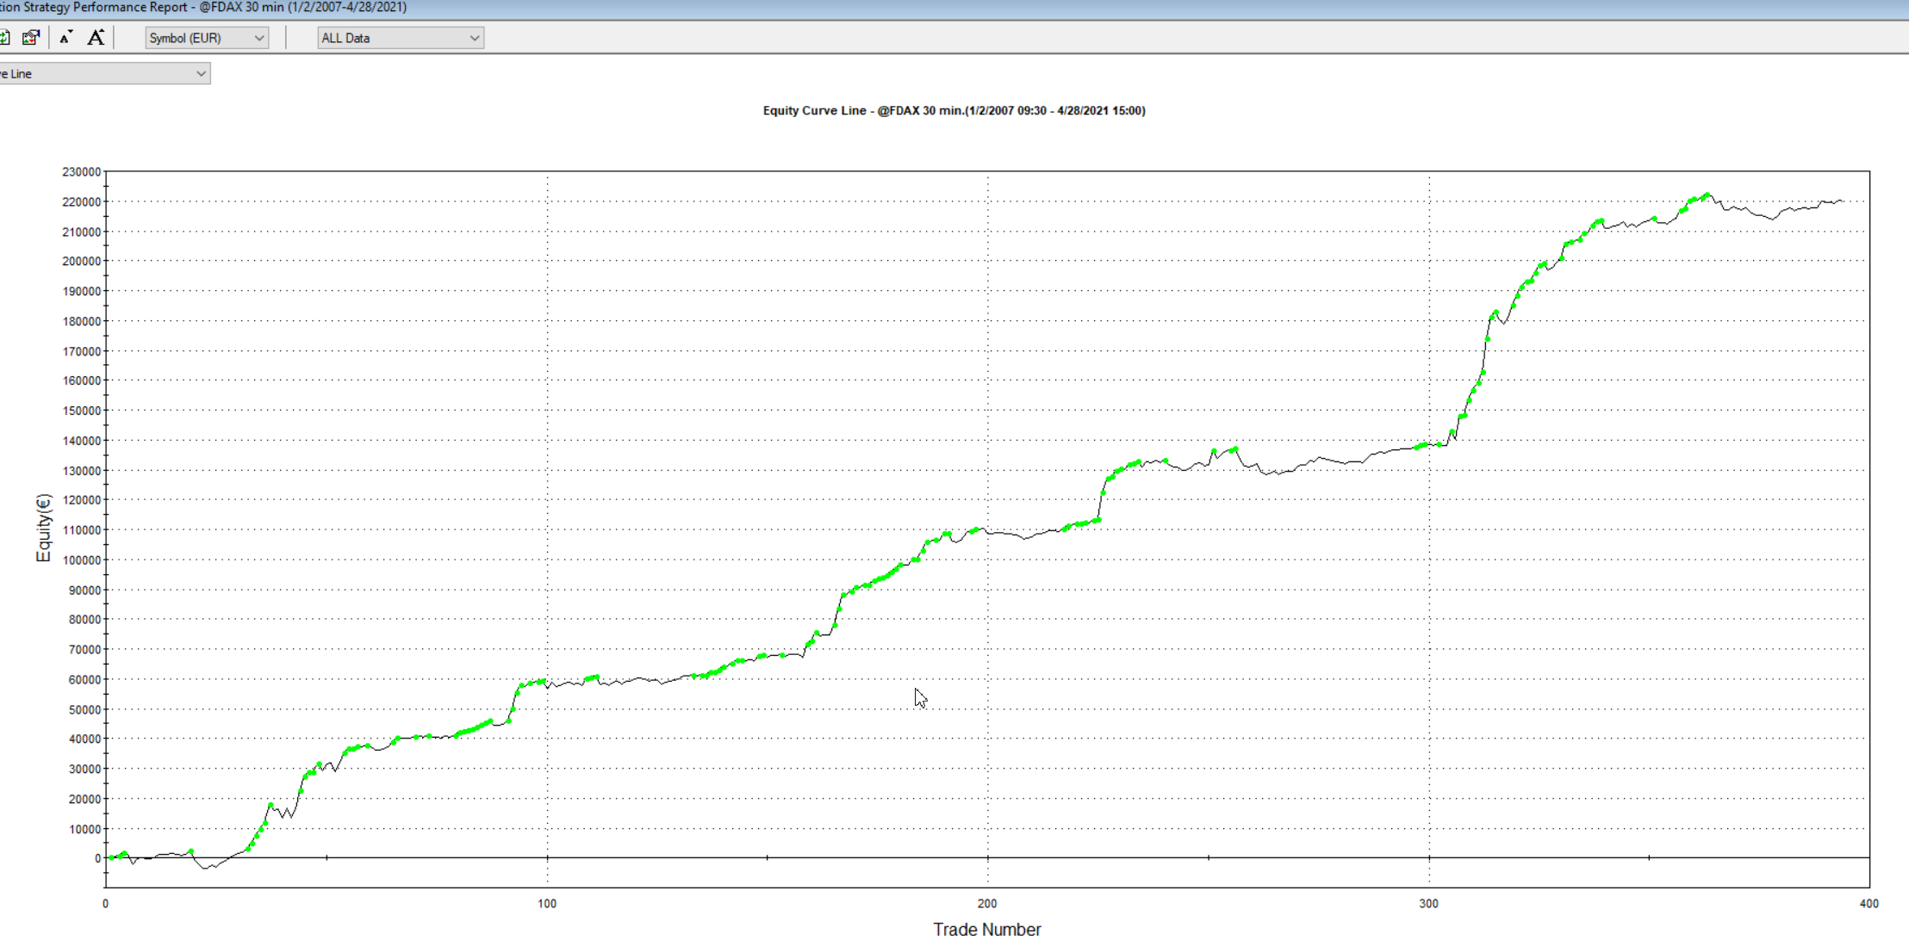Click the 400 tick label on x-axis
The width and height of the screenshot is (1909, 940).
point(1869,904)
